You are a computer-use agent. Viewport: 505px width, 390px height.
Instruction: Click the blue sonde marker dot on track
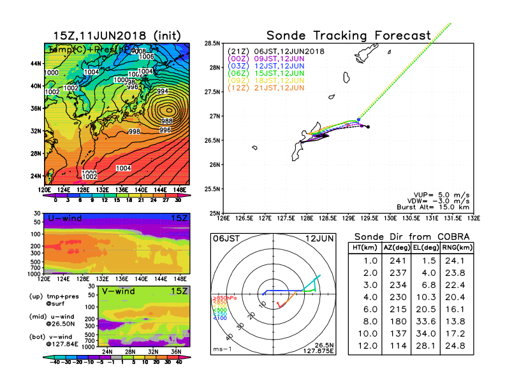click(x=358, y=119)
